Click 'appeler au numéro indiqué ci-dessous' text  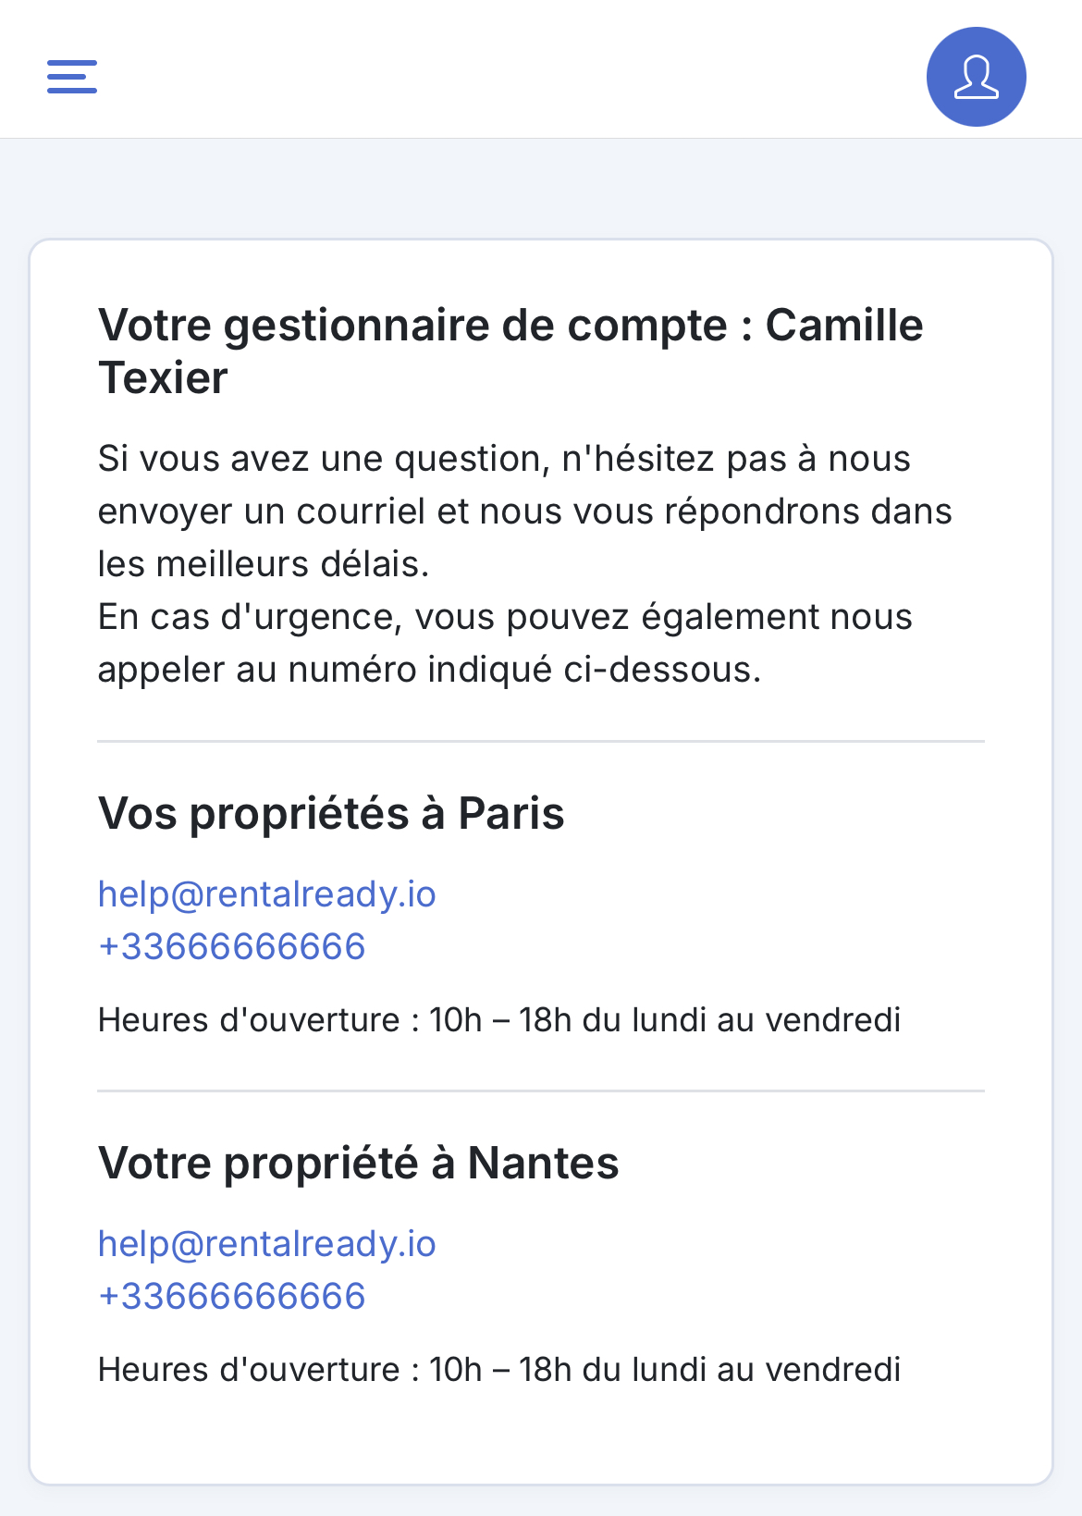(x=429, y=670)
